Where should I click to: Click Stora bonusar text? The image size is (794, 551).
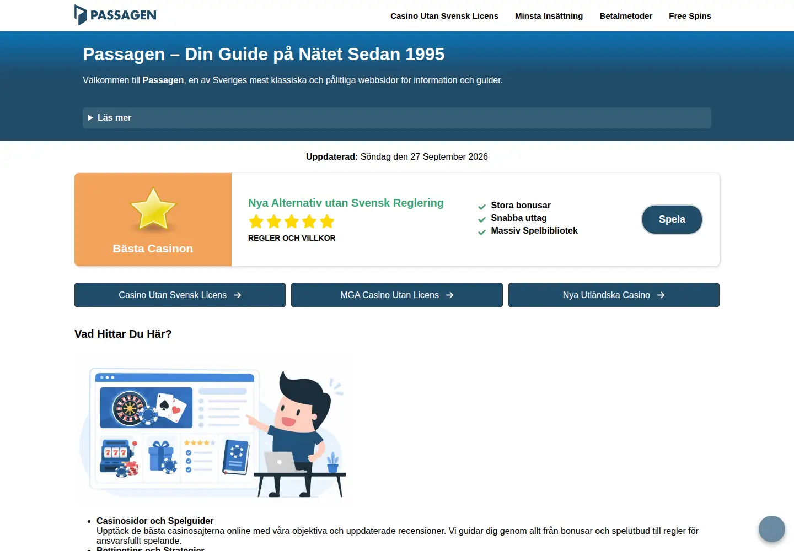point(521,205)
